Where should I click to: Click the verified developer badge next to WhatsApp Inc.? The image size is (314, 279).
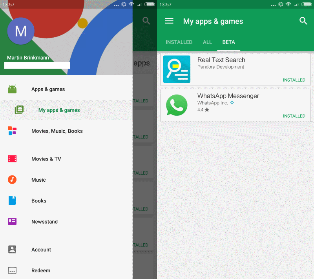click(x=232, y=103)
